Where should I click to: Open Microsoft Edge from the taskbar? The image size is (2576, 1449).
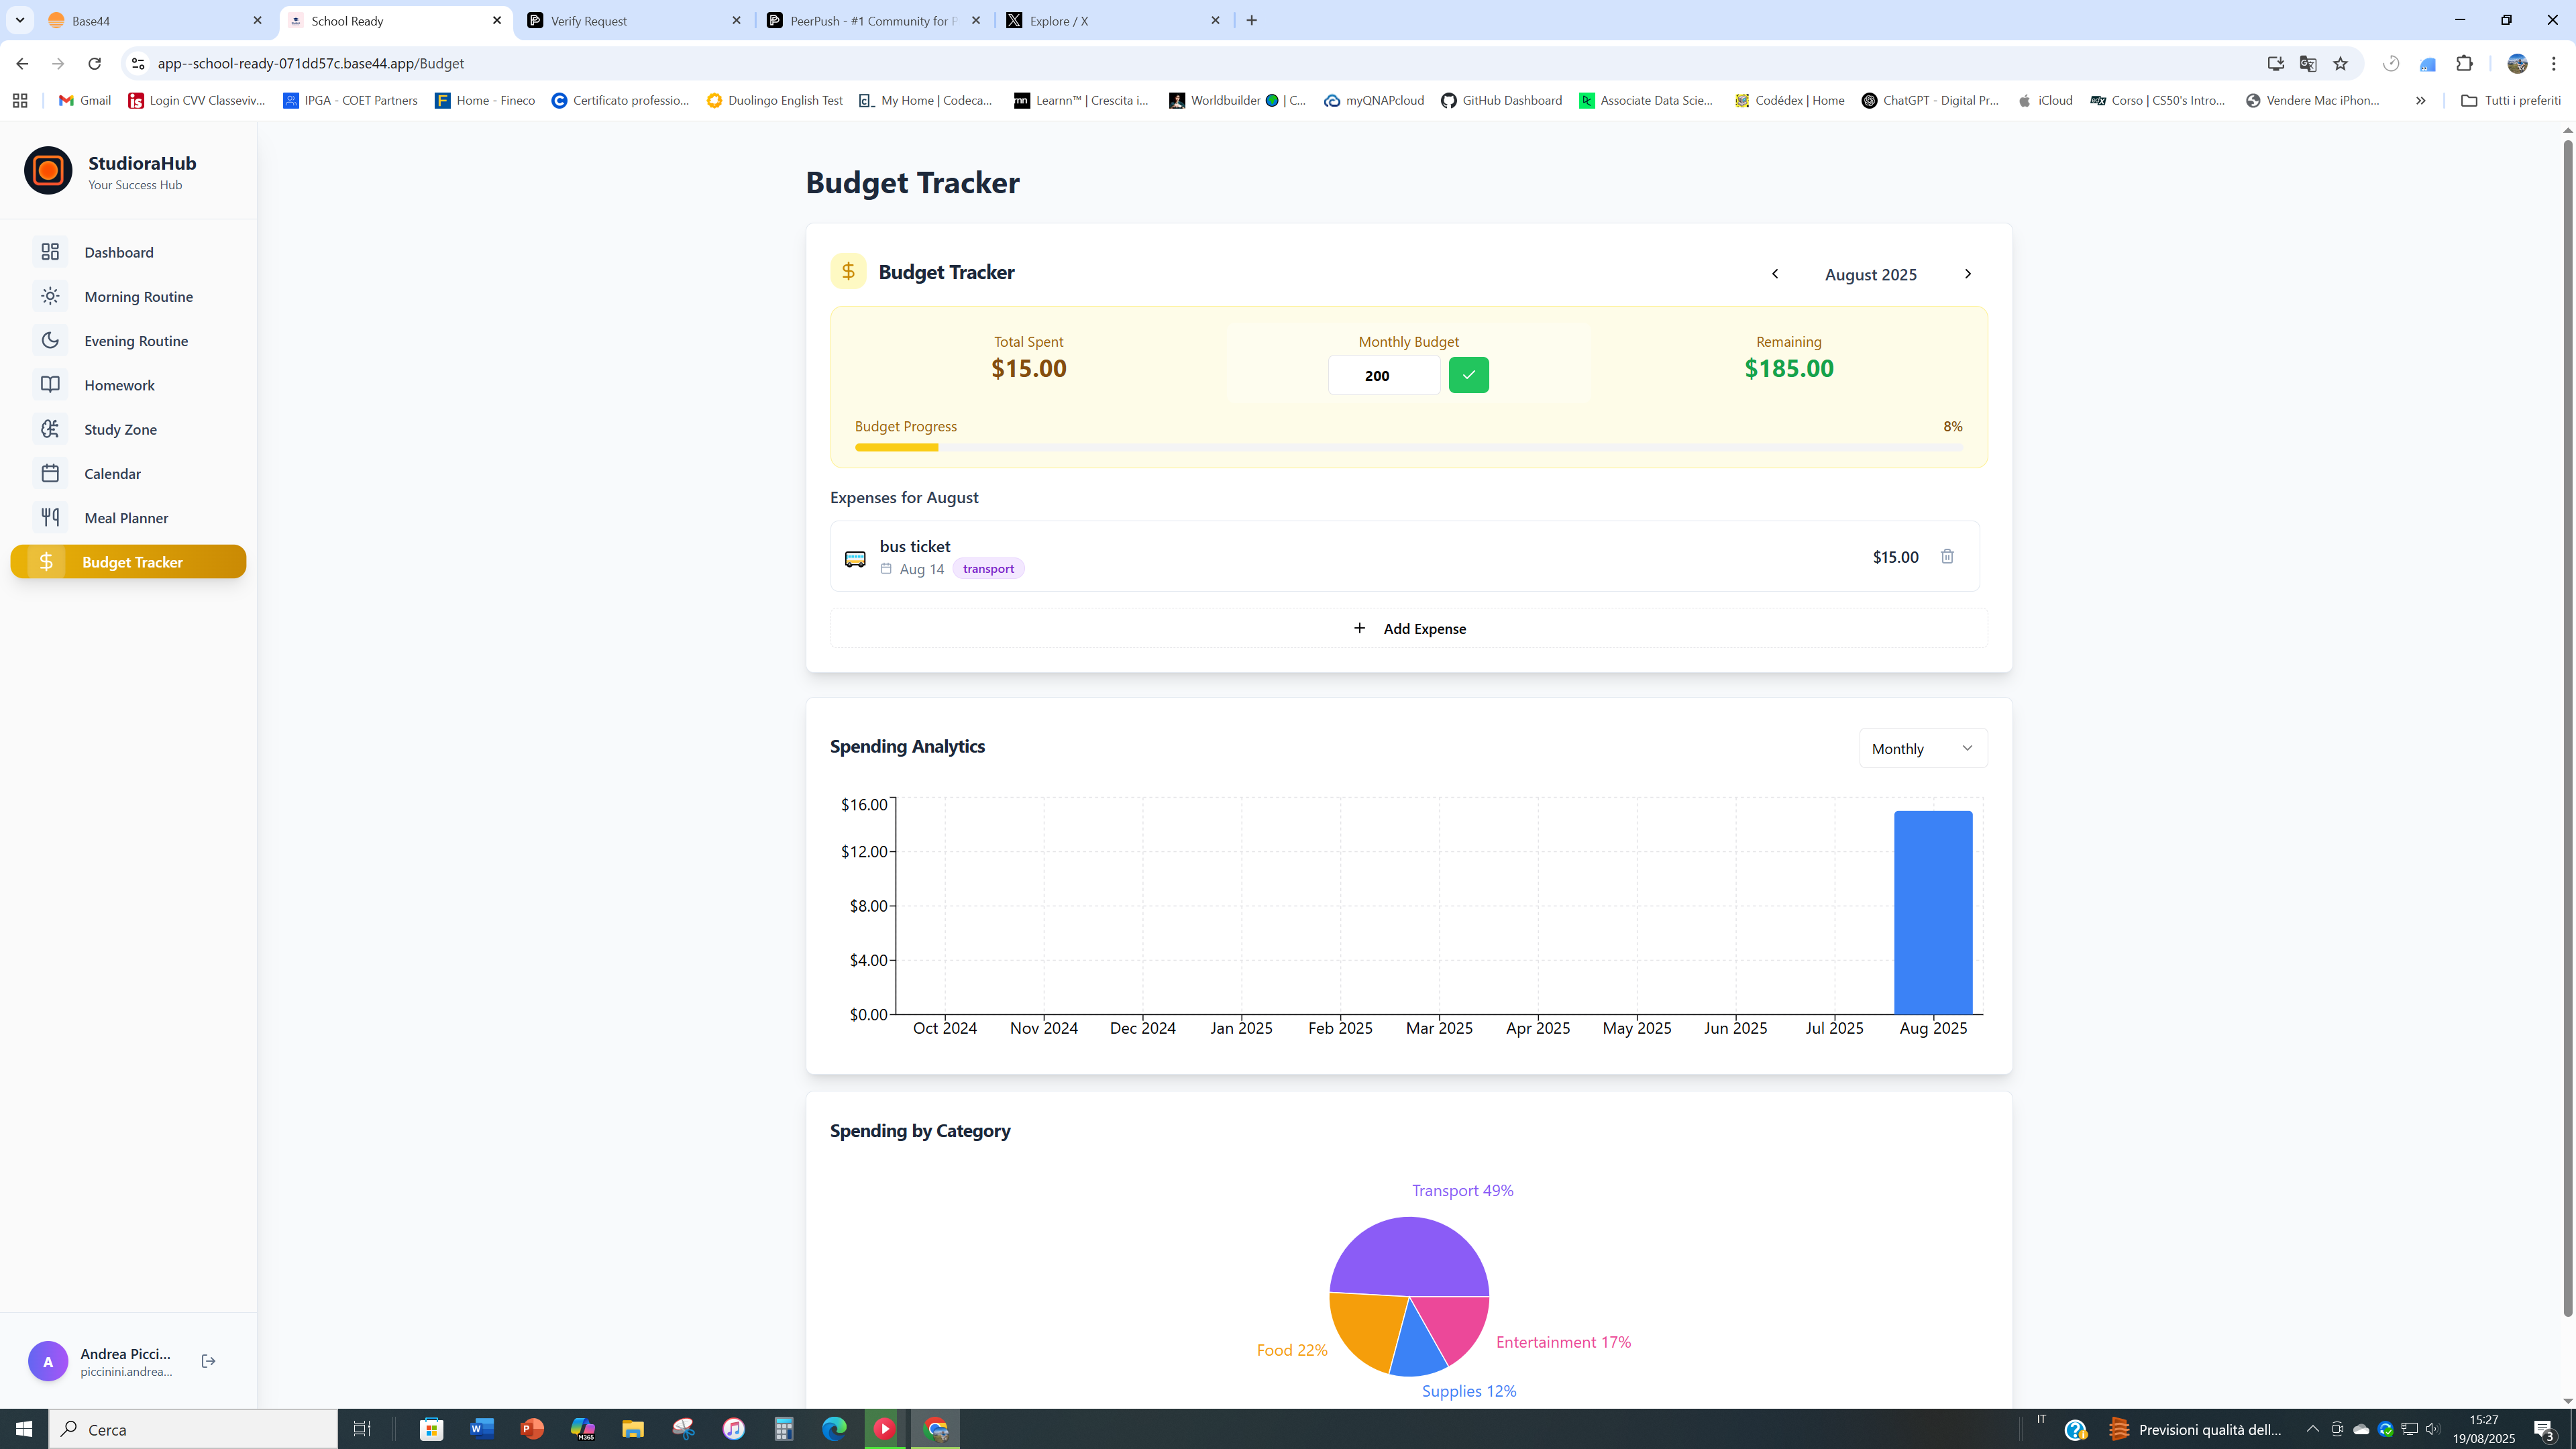tap(834, 1429)
